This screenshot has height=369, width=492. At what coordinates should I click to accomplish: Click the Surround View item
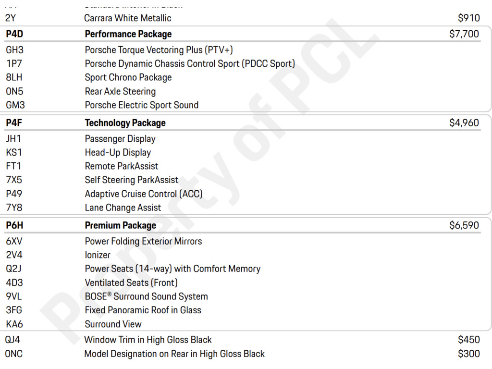tap(113, 324)
